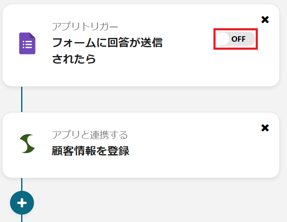Select the されたら second line of trigger title
This screenshot has height=222, width=287.
[74, 59]
